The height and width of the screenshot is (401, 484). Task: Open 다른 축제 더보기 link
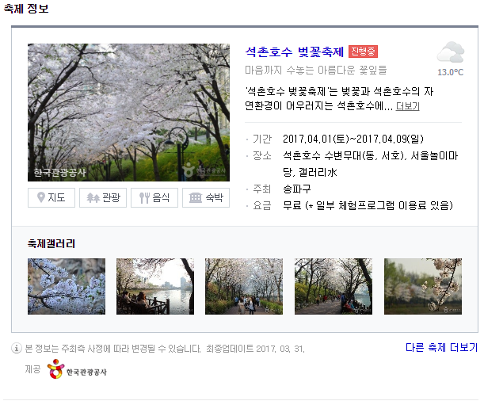tap(441, 348)
